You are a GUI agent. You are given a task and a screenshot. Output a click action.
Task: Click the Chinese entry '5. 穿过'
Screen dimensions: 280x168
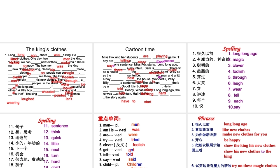tap(199, 77)
